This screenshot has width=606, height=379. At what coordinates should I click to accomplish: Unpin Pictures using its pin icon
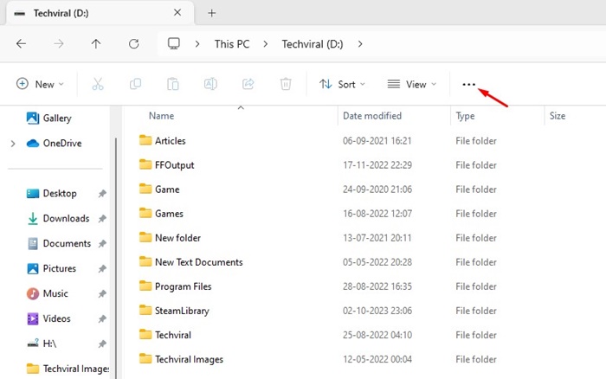coord(102,269)
